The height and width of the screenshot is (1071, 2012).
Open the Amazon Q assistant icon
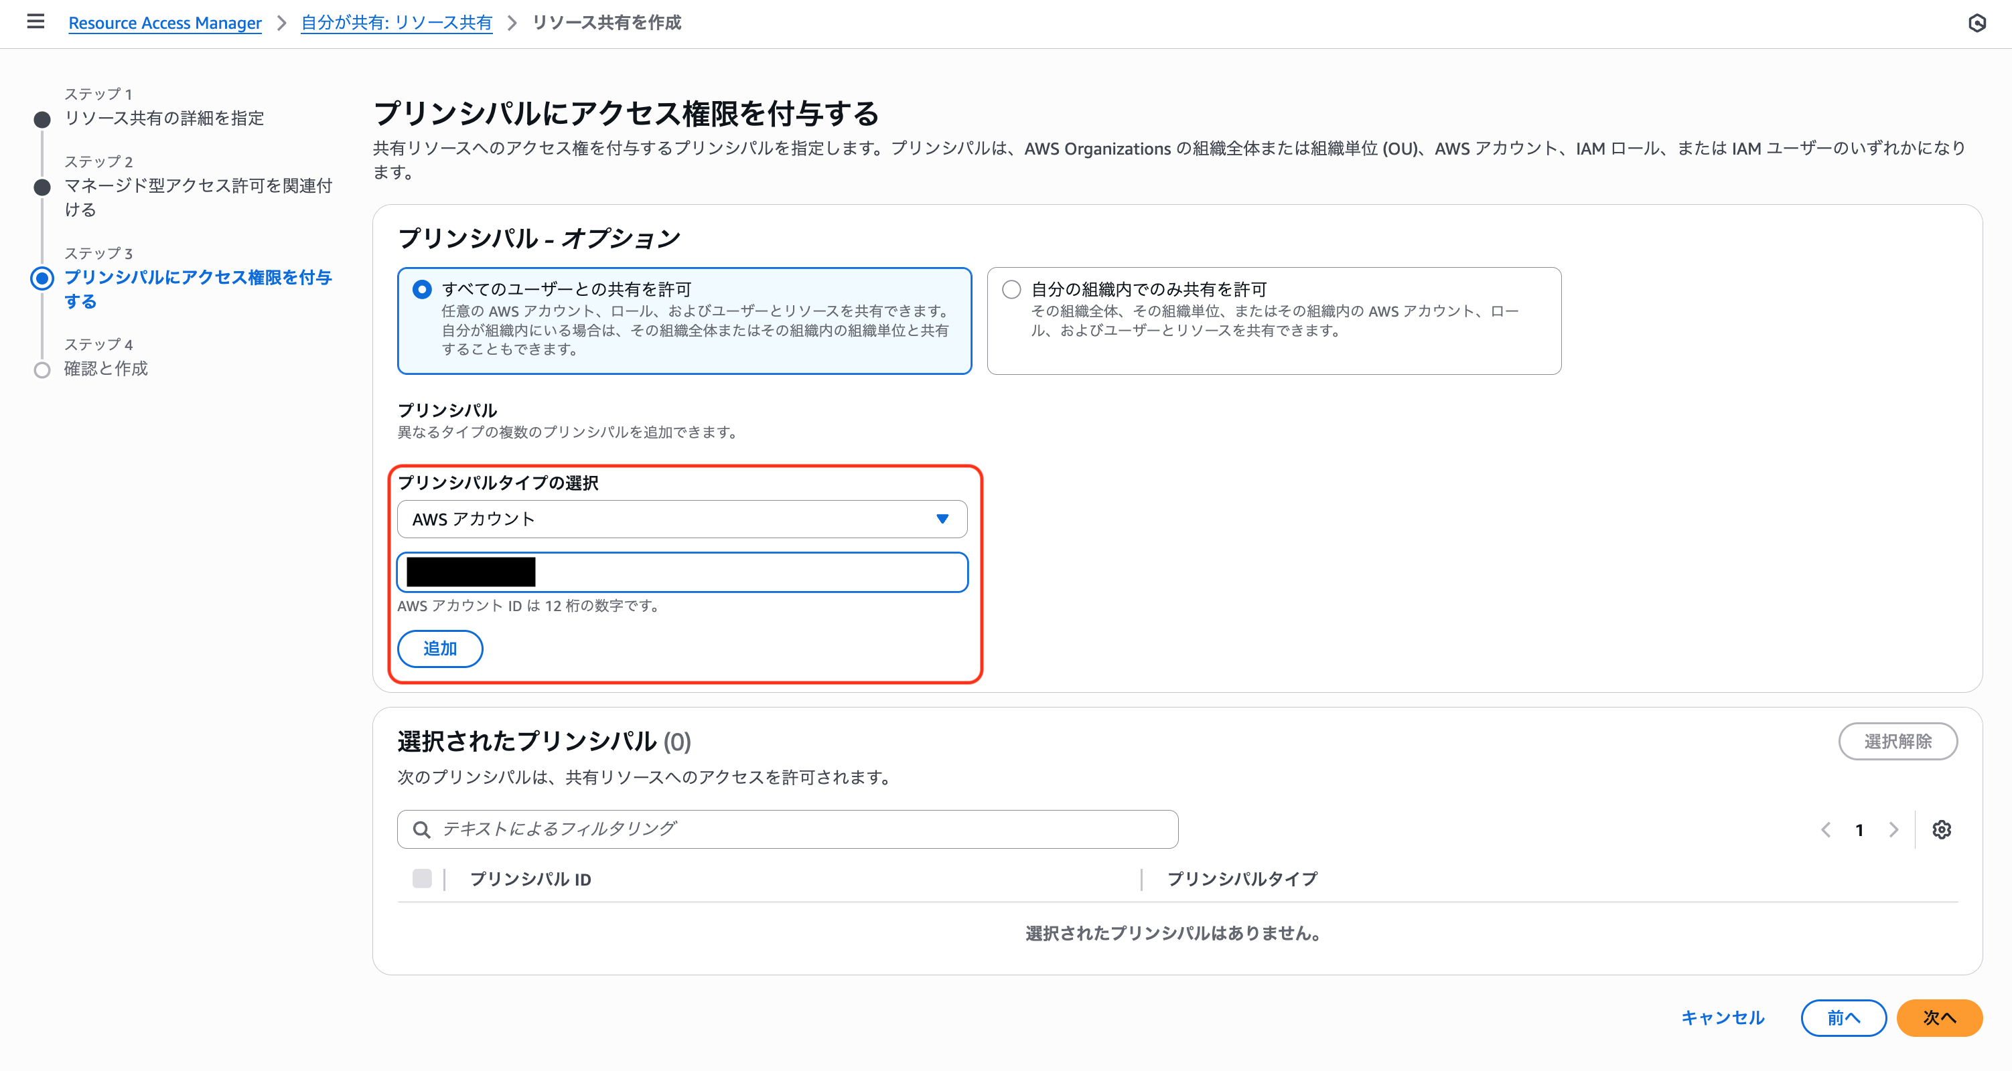click(x=1979, y=23)
